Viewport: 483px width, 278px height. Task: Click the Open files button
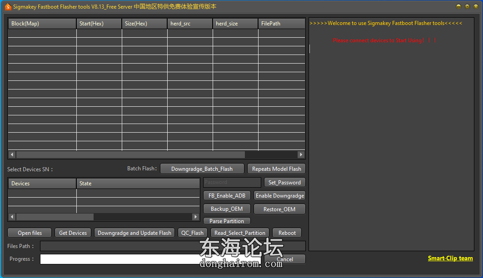tap(30, 233)
